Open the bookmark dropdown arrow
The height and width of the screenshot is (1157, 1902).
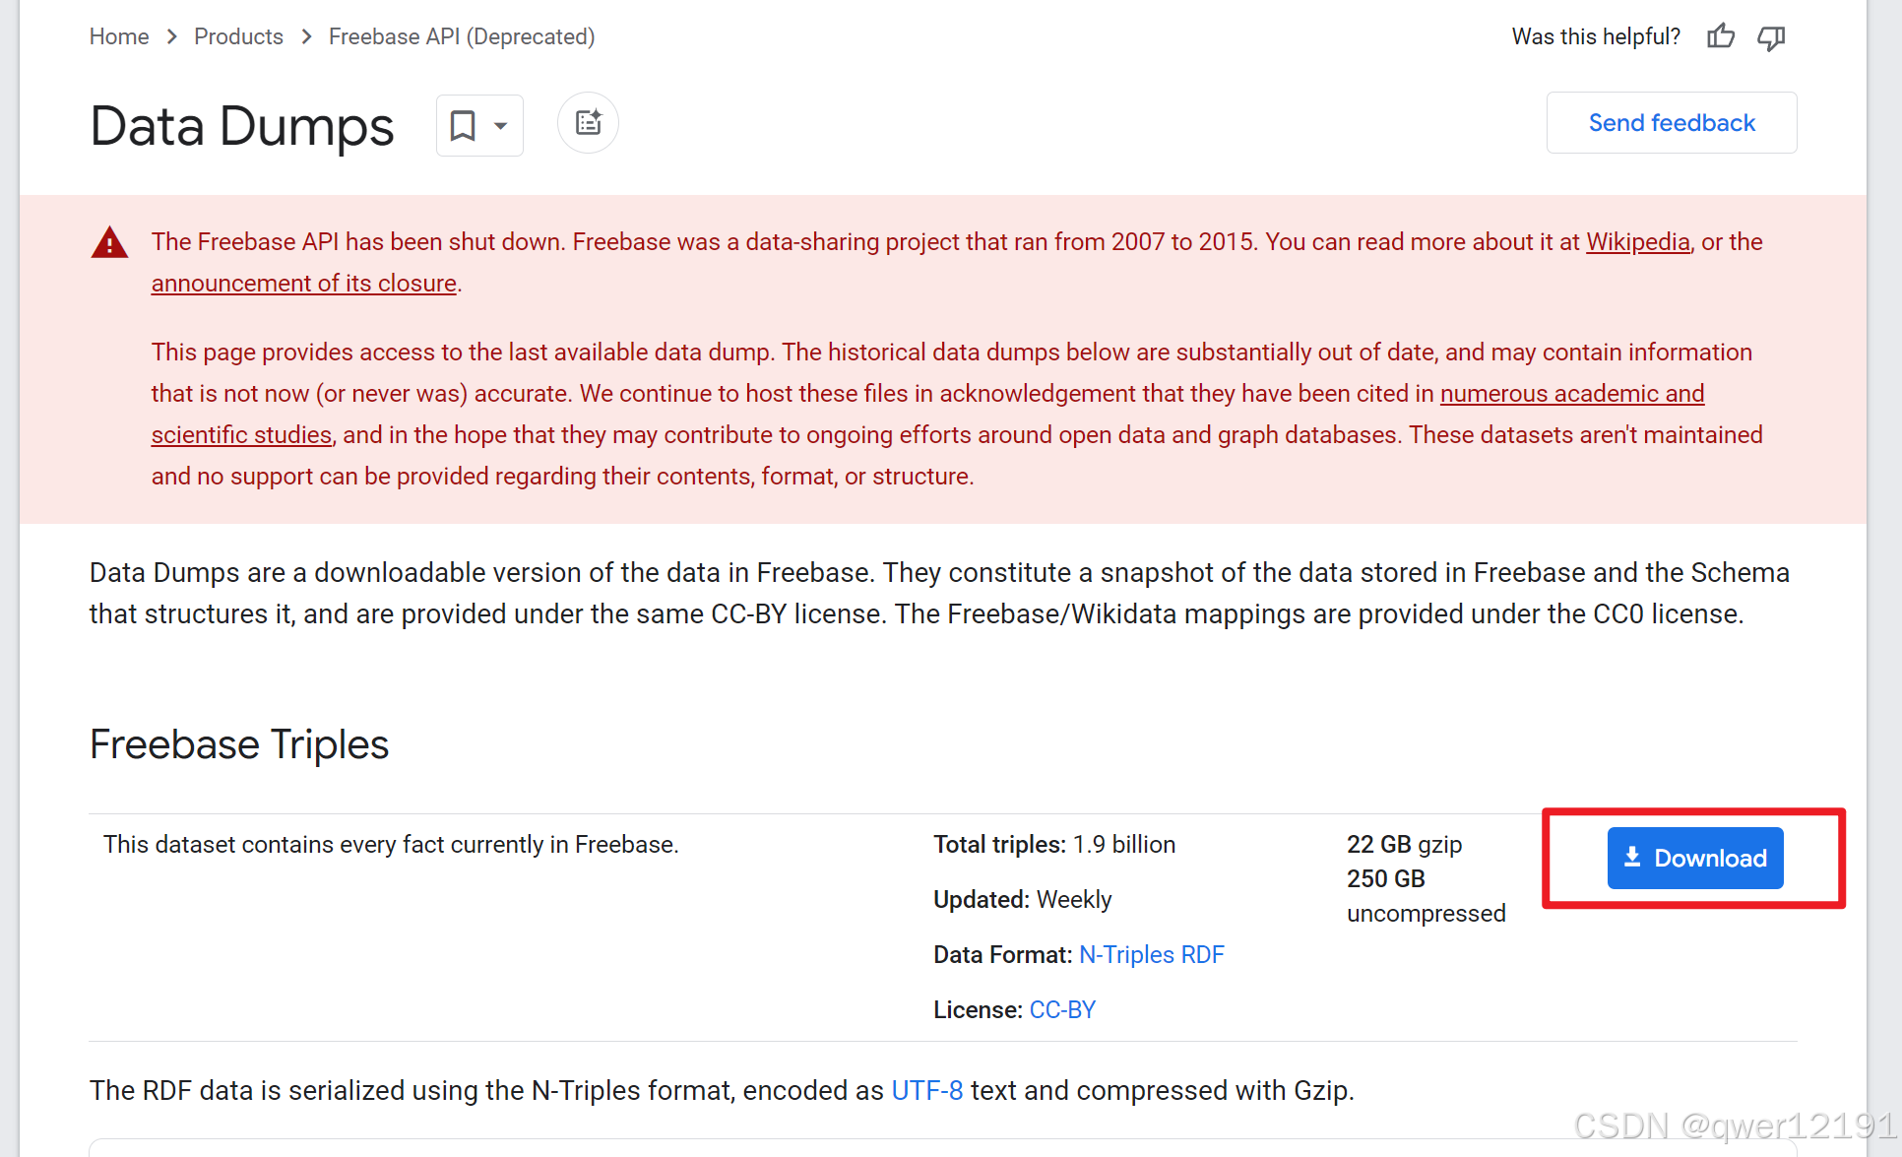(501, 126)
